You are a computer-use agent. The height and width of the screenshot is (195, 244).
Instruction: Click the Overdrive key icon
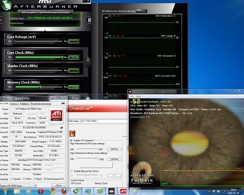[72, 134]
